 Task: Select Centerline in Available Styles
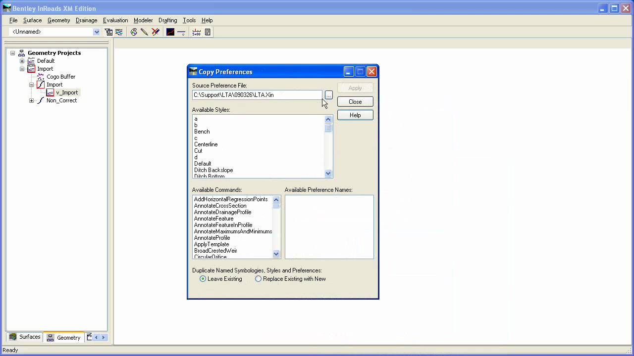pyautogui.click(x=206, y=144)
